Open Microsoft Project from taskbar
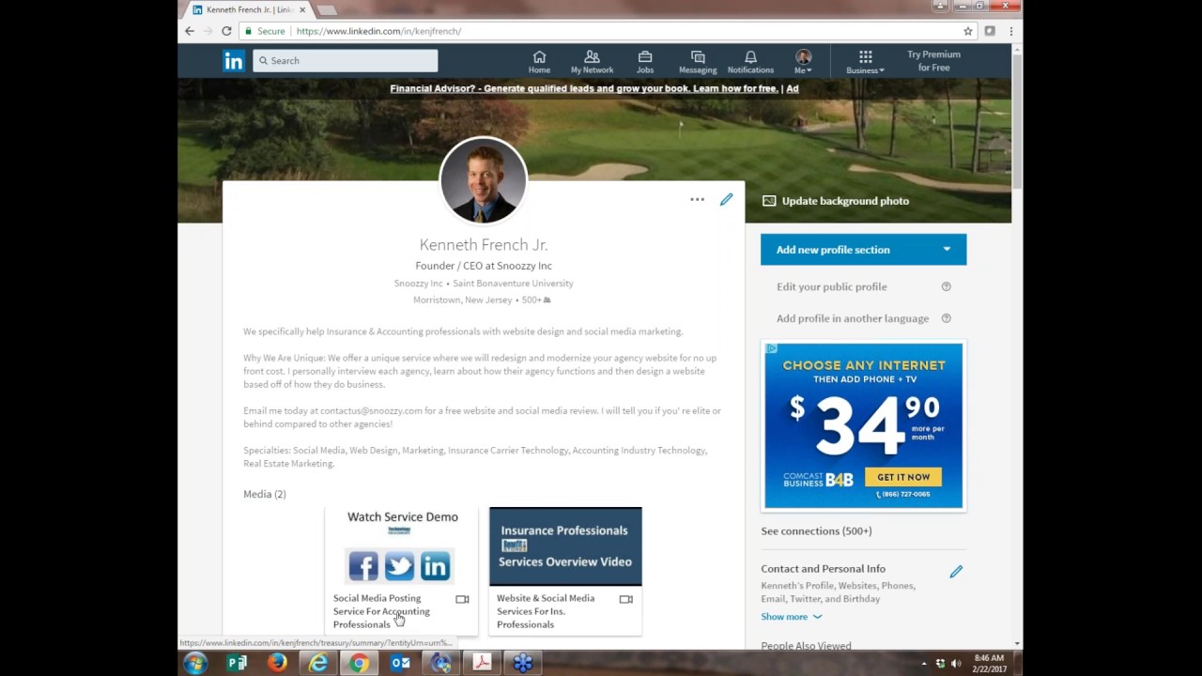Screen dimensions: 1202x676 (x=237, y=663)
